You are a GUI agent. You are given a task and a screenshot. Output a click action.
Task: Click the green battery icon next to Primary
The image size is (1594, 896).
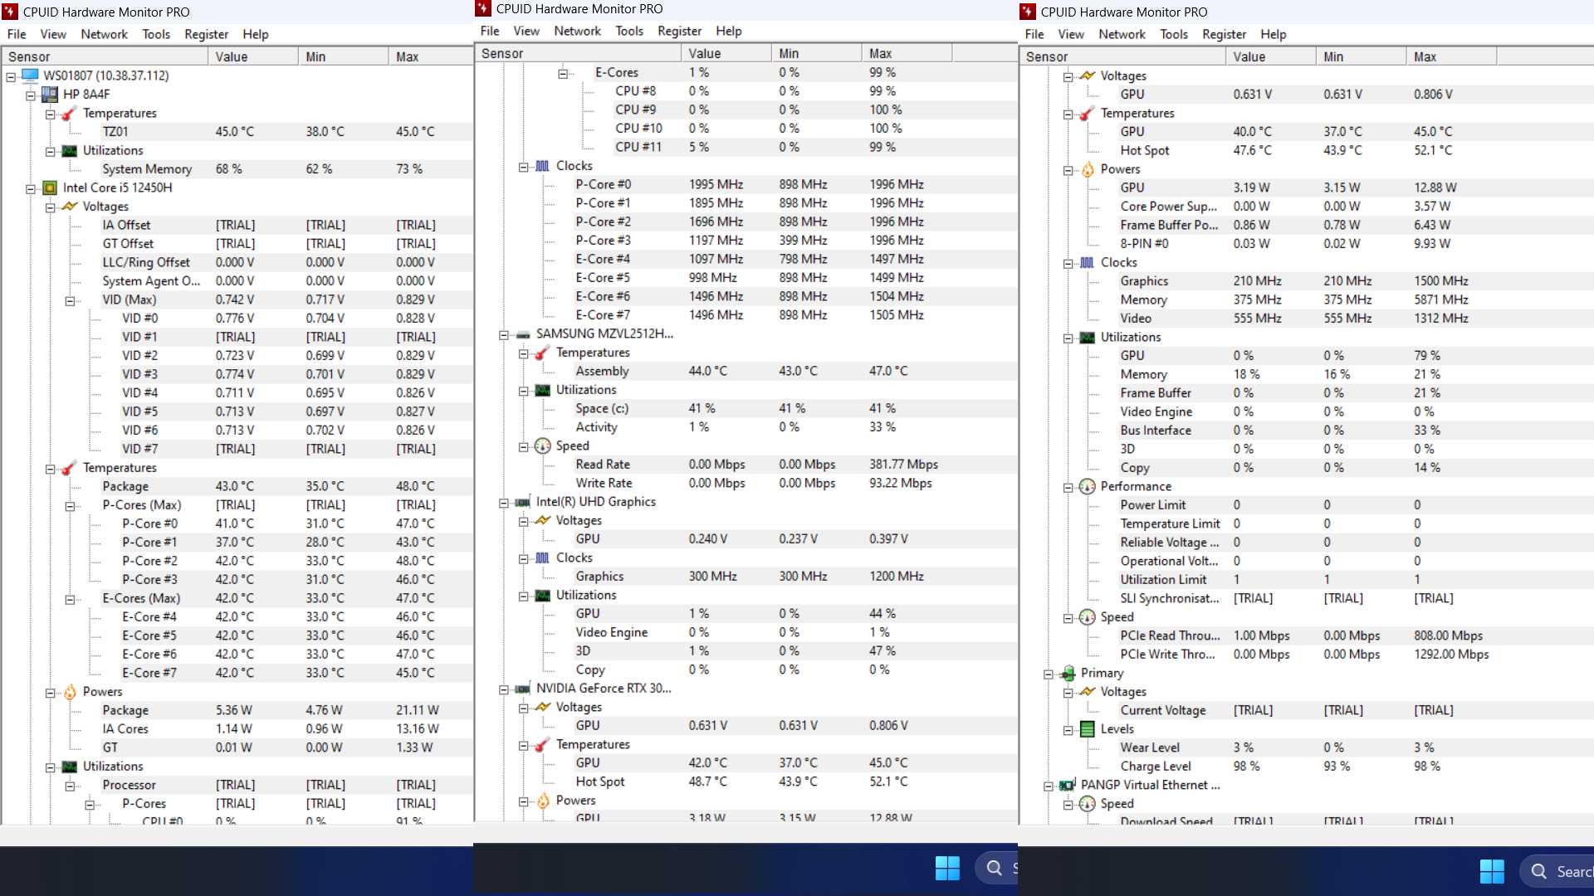click(x=1068, y=673)
